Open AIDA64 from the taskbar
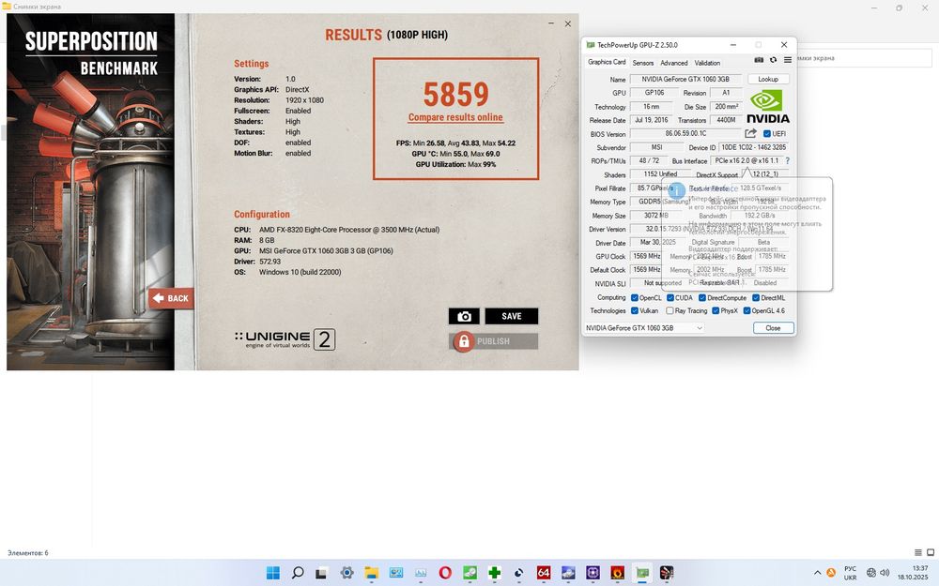This screenshot has height=586, width=939. [543, 572]
